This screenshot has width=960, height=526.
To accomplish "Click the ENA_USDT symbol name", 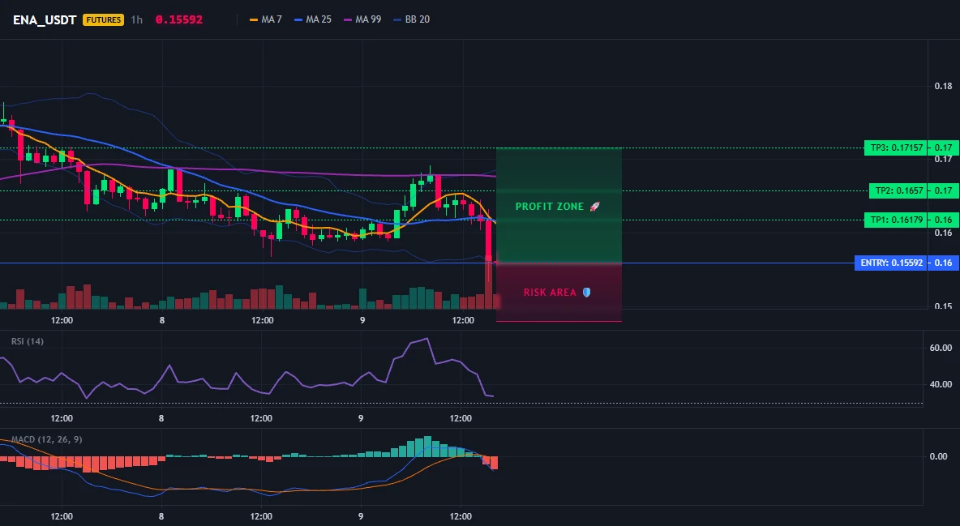I will click(45, 19).
